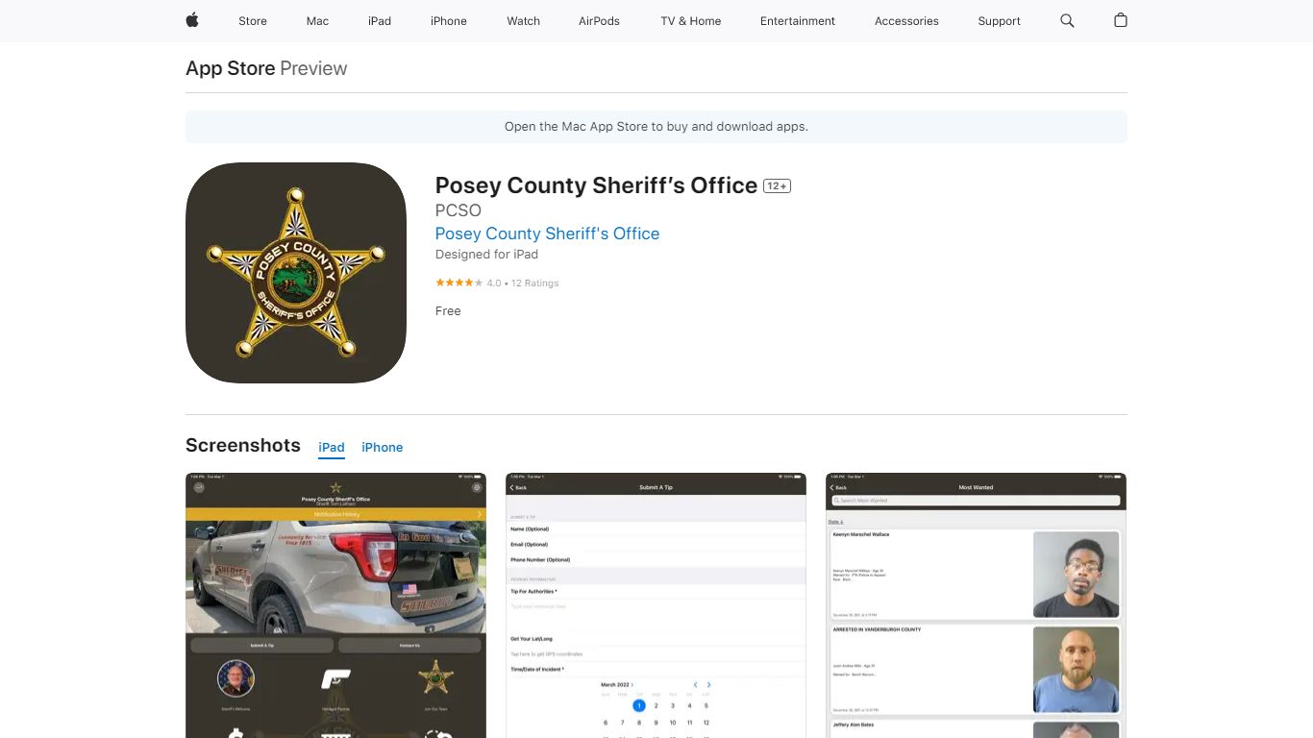Open the Entertainment menu
1313x738 pixels.
pos(798,21)
